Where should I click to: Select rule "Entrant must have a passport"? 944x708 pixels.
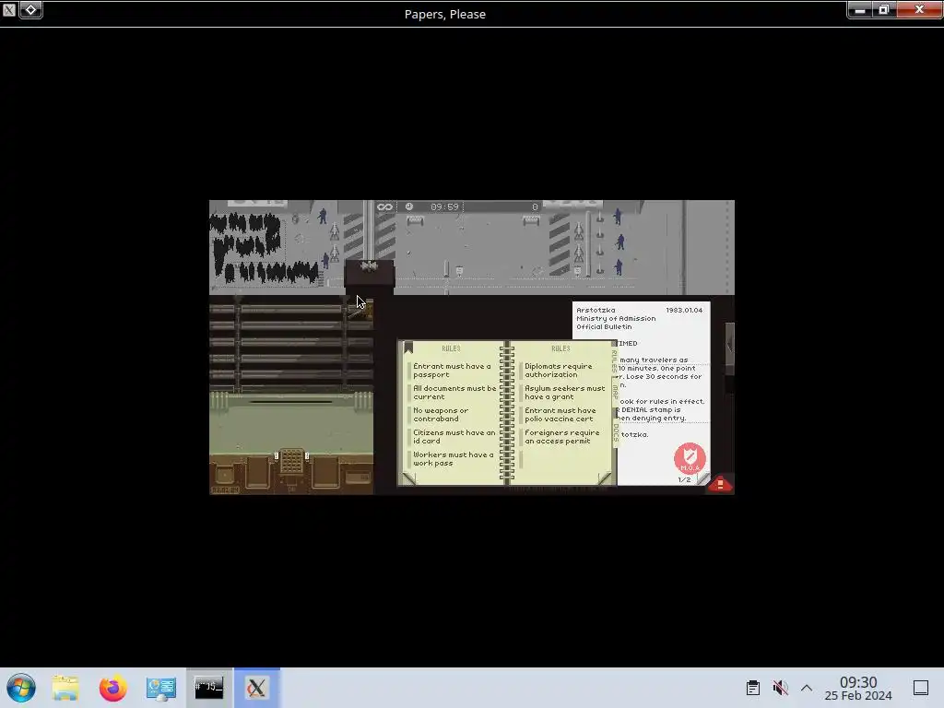pyautogui.click(x=452, y=371)
